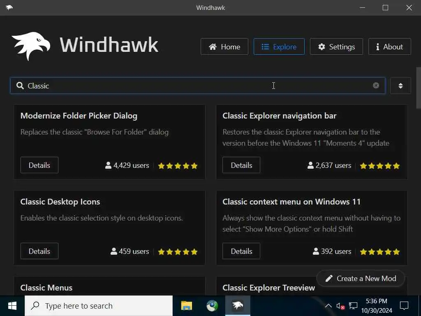Click the pencil icon on Create a New Mod

pos(329,279)
